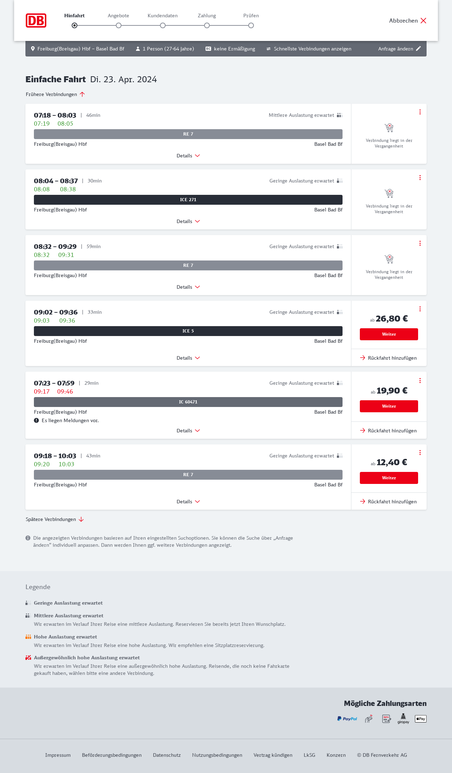452x773 pixels.
Task: Select the Zahlung step circle
Action: click(x=207, y=25)
